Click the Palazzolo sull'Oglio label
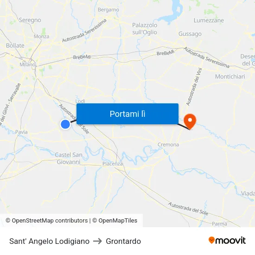Screen dimensions: 255x255 (145, 29)
